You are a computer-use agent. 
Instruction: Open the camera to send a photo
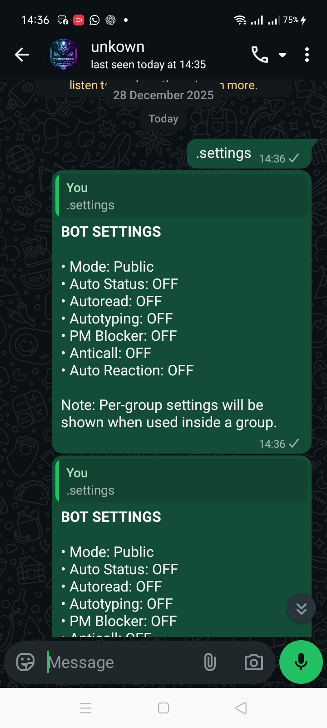253,662
